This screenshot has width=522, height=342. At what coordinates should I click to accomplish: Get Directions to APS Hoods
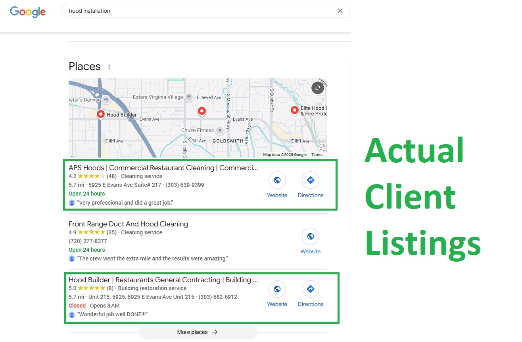pyautogui.click(x=311, y=180)
